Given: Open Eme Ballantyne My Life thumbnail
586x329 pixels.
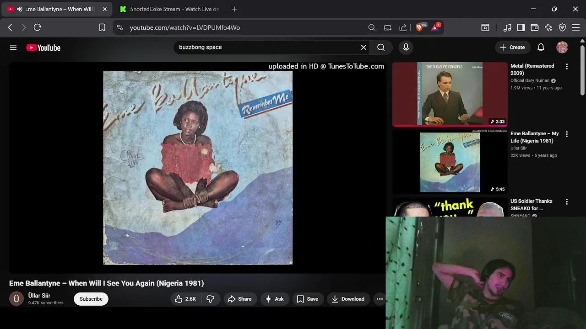Looking at the screenshot, I should [x=450, y=162].
